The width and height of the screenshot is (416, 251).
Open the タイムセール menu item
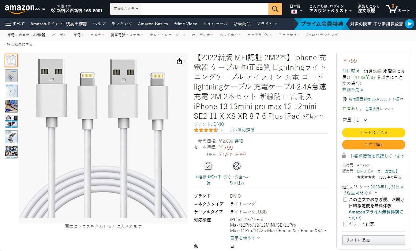tap(215, 24)
